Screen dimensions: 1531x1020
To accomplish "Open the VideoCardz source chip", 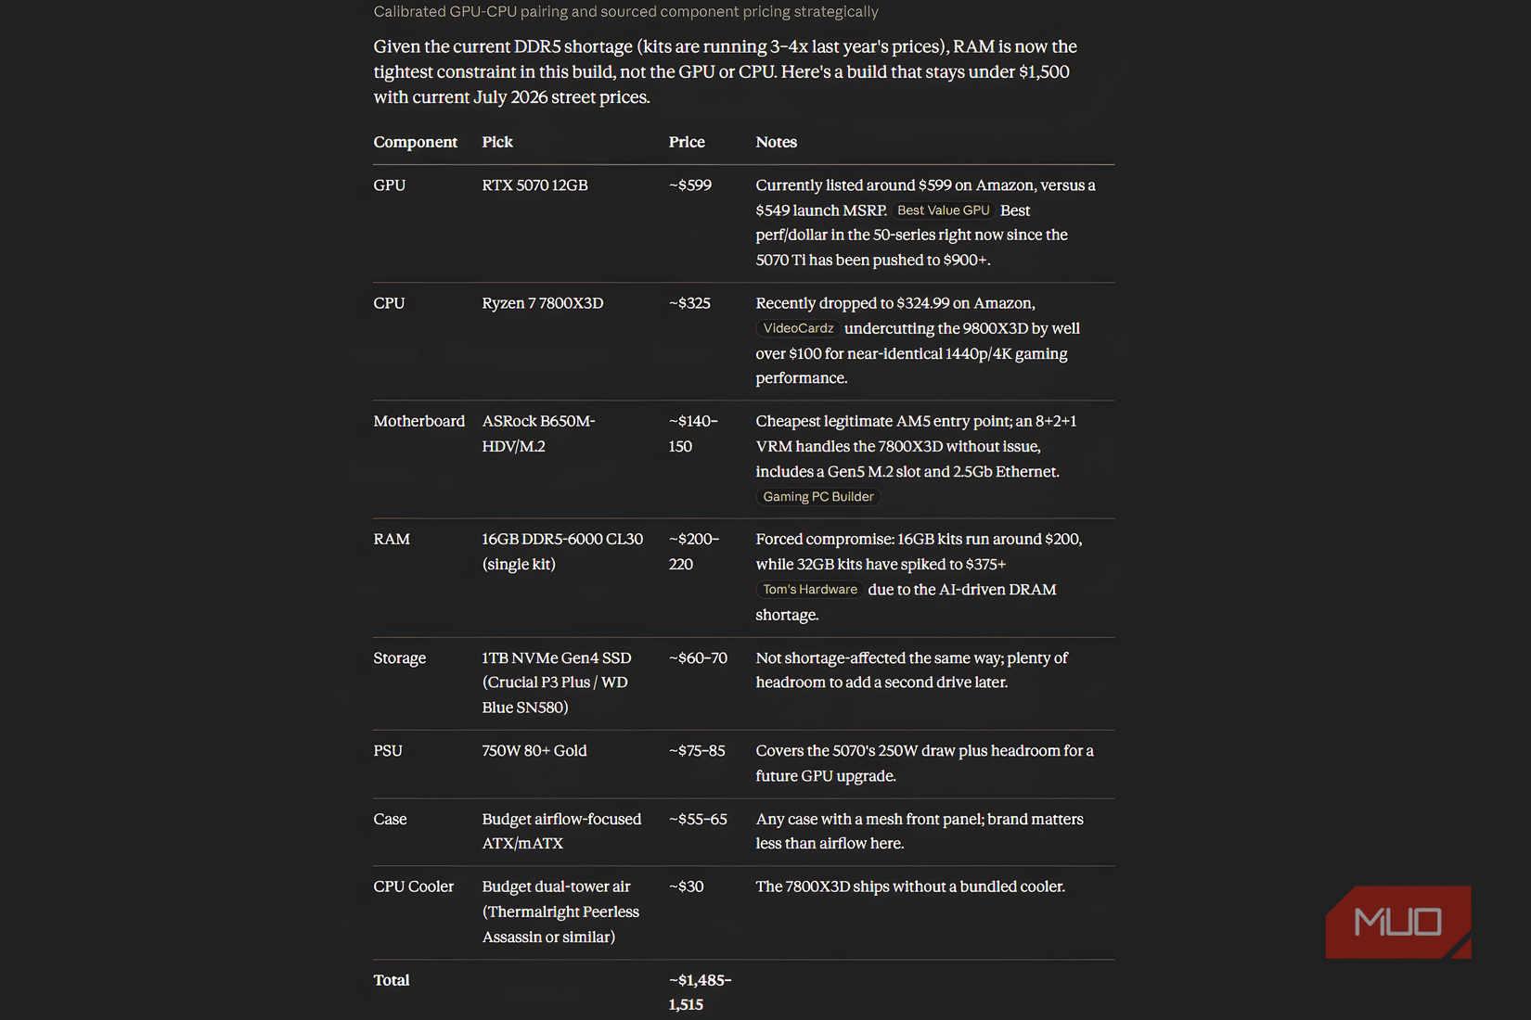I will coord(798,328).
